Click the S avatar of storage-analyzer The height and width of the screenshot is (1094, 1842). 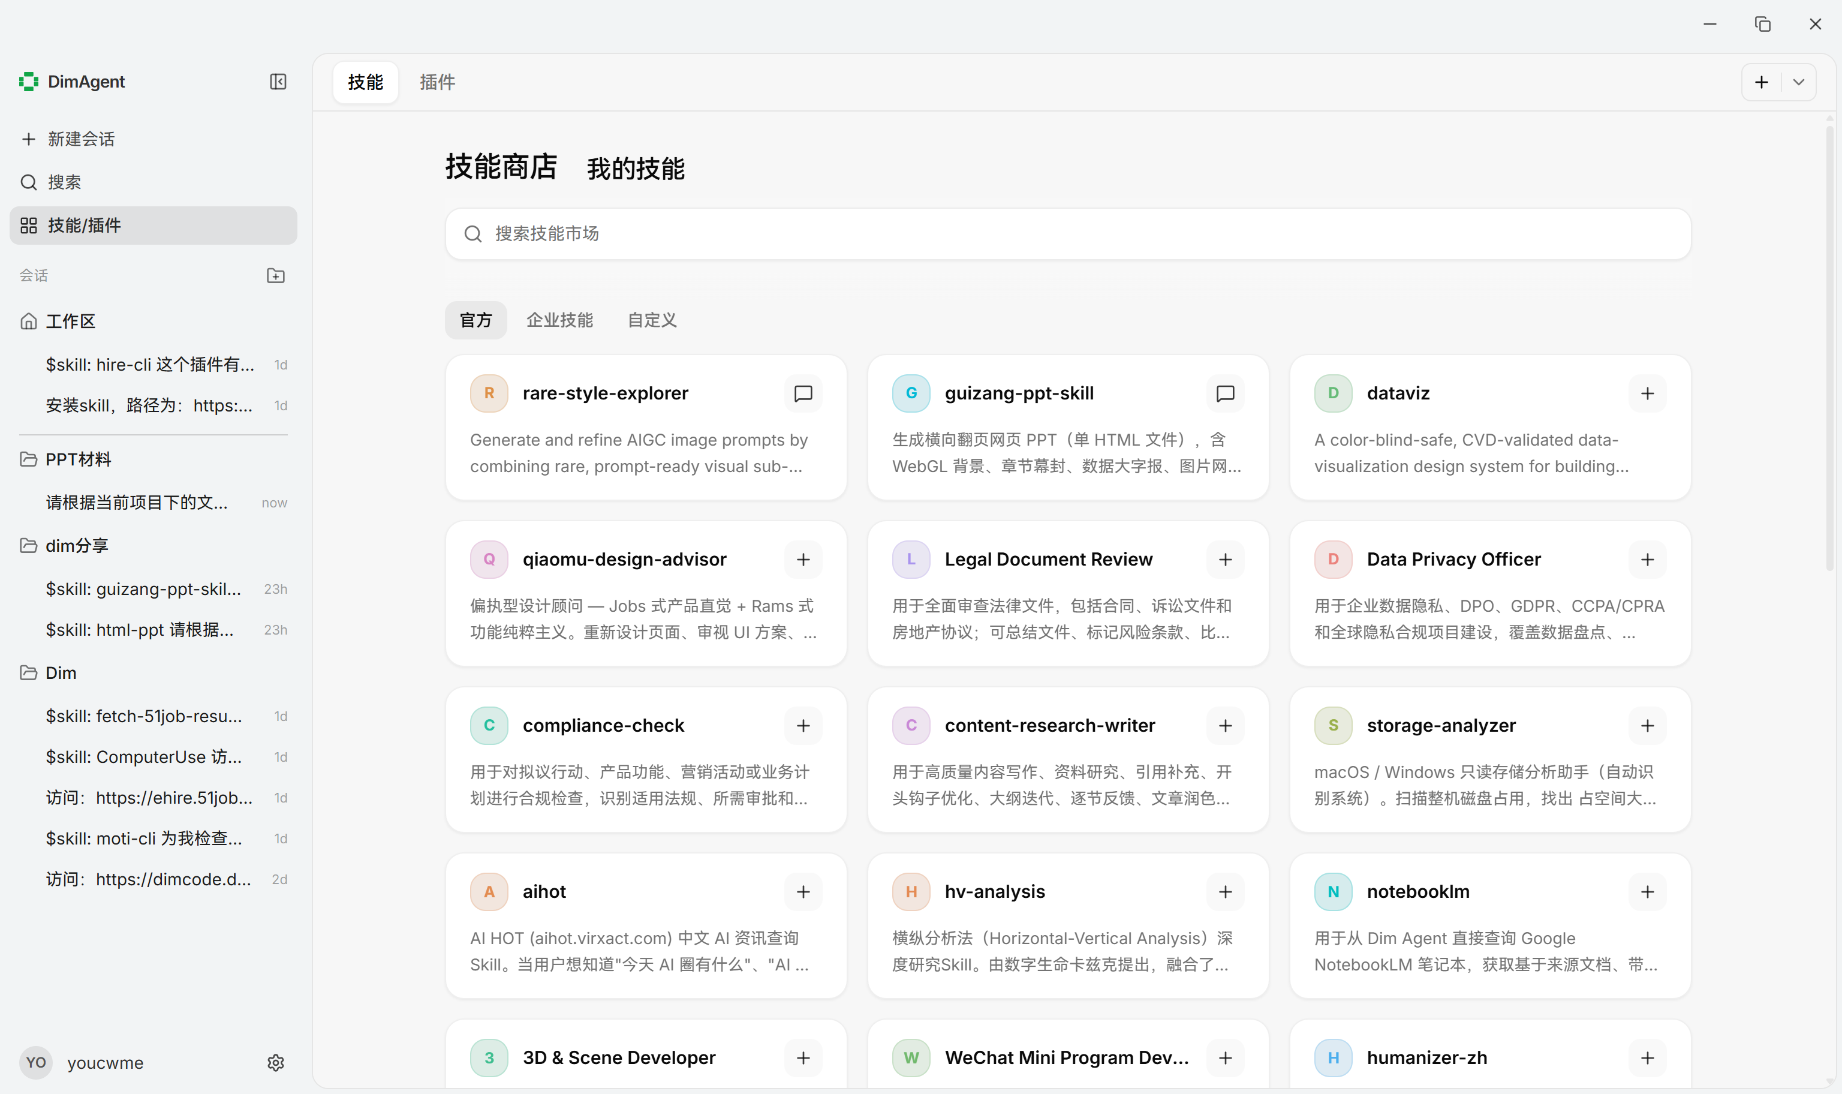click(x=1334, y=725)
